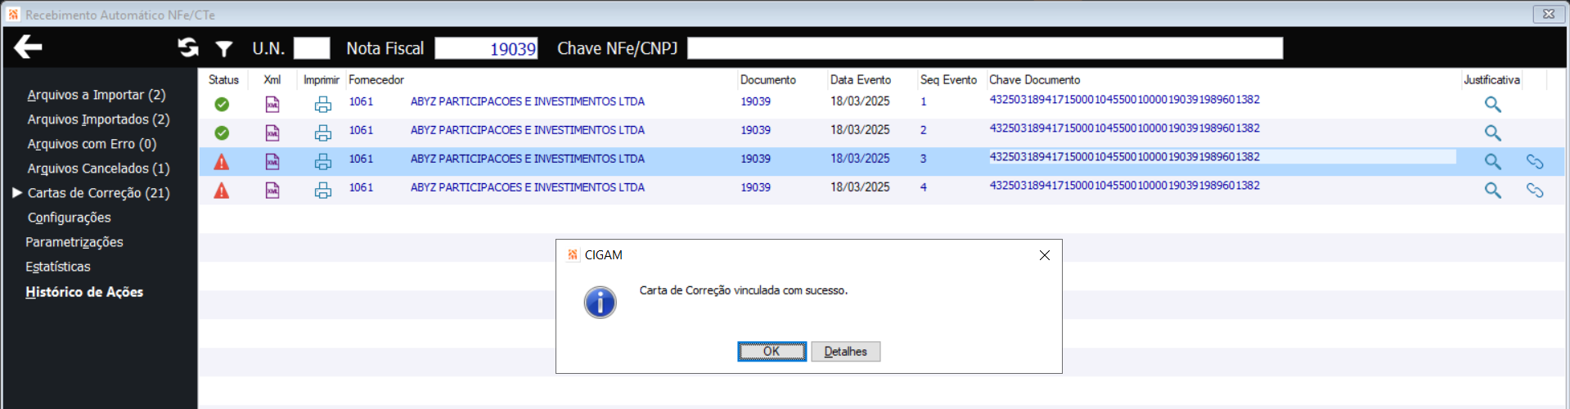Click warning status icon of Seq Evento 4
1570x409 pixels.
tap(222, 191)
